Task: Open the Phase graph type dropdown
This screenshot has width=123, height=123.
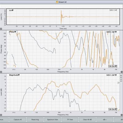Action: point(13,32)
